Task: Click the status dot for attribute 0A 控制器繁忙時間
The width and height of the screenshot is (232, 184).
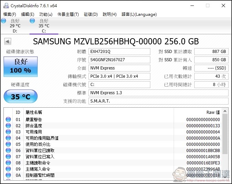Action: click(8, 175)
